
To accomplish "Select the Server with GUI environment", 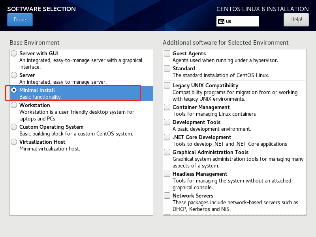I will pos(14,53).
